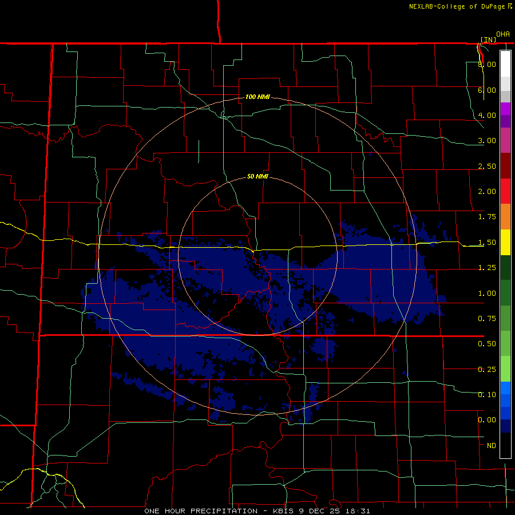This screenshot has width=515, height=515.
Task: Click the 2.00 scale label
Action: click(487, 192)
